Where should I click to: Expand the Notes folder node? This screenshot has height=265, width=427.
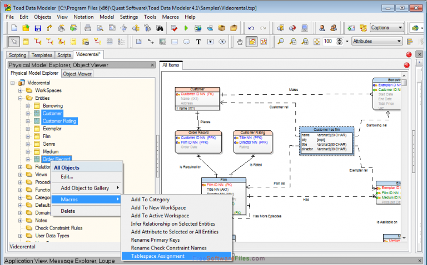tap(20, 221)
